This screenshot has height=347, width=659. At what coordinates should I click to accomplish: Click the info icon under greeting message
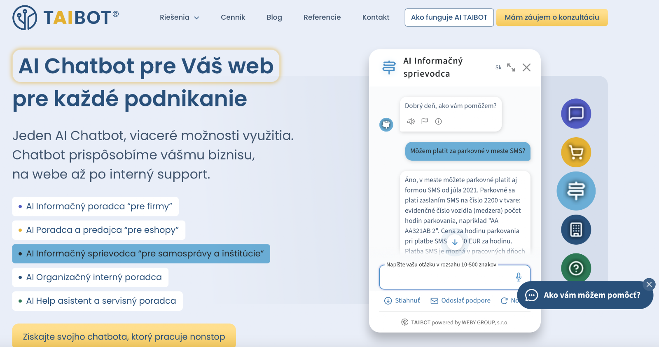pos(438,122)
